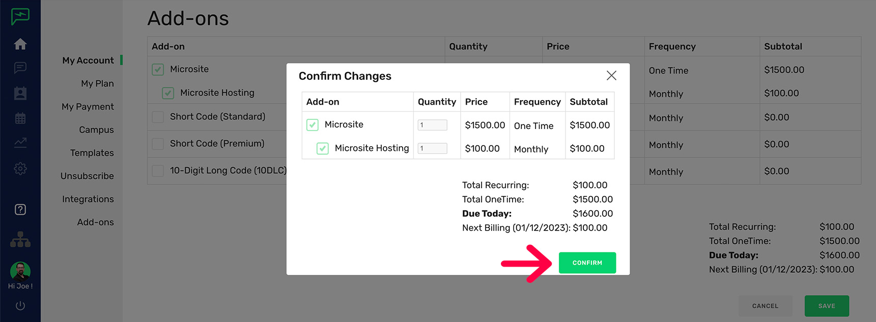Click the dialog's Due Today $1600.00 amount

(x=593, y=213)
